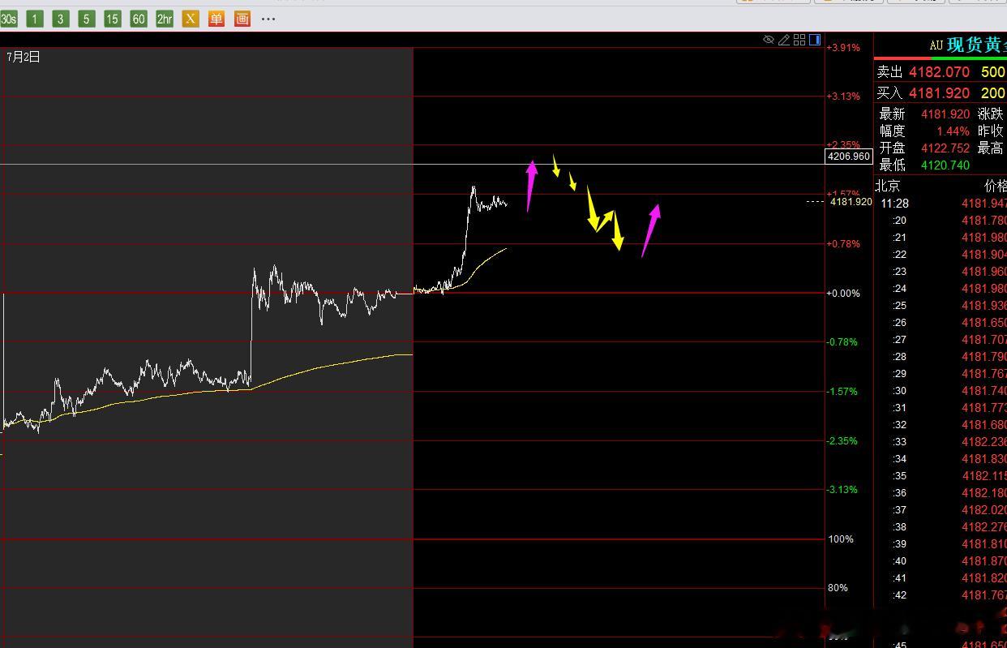Viewport: 1007px width, 648px height.
Task: Switch chart to 15-minute period
Action: tap(113, 19)
